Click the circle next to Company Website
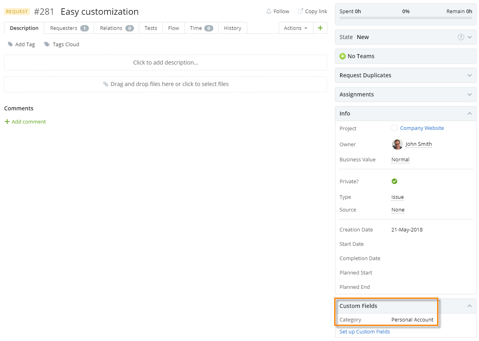479x341 pixels. (394, 128)
